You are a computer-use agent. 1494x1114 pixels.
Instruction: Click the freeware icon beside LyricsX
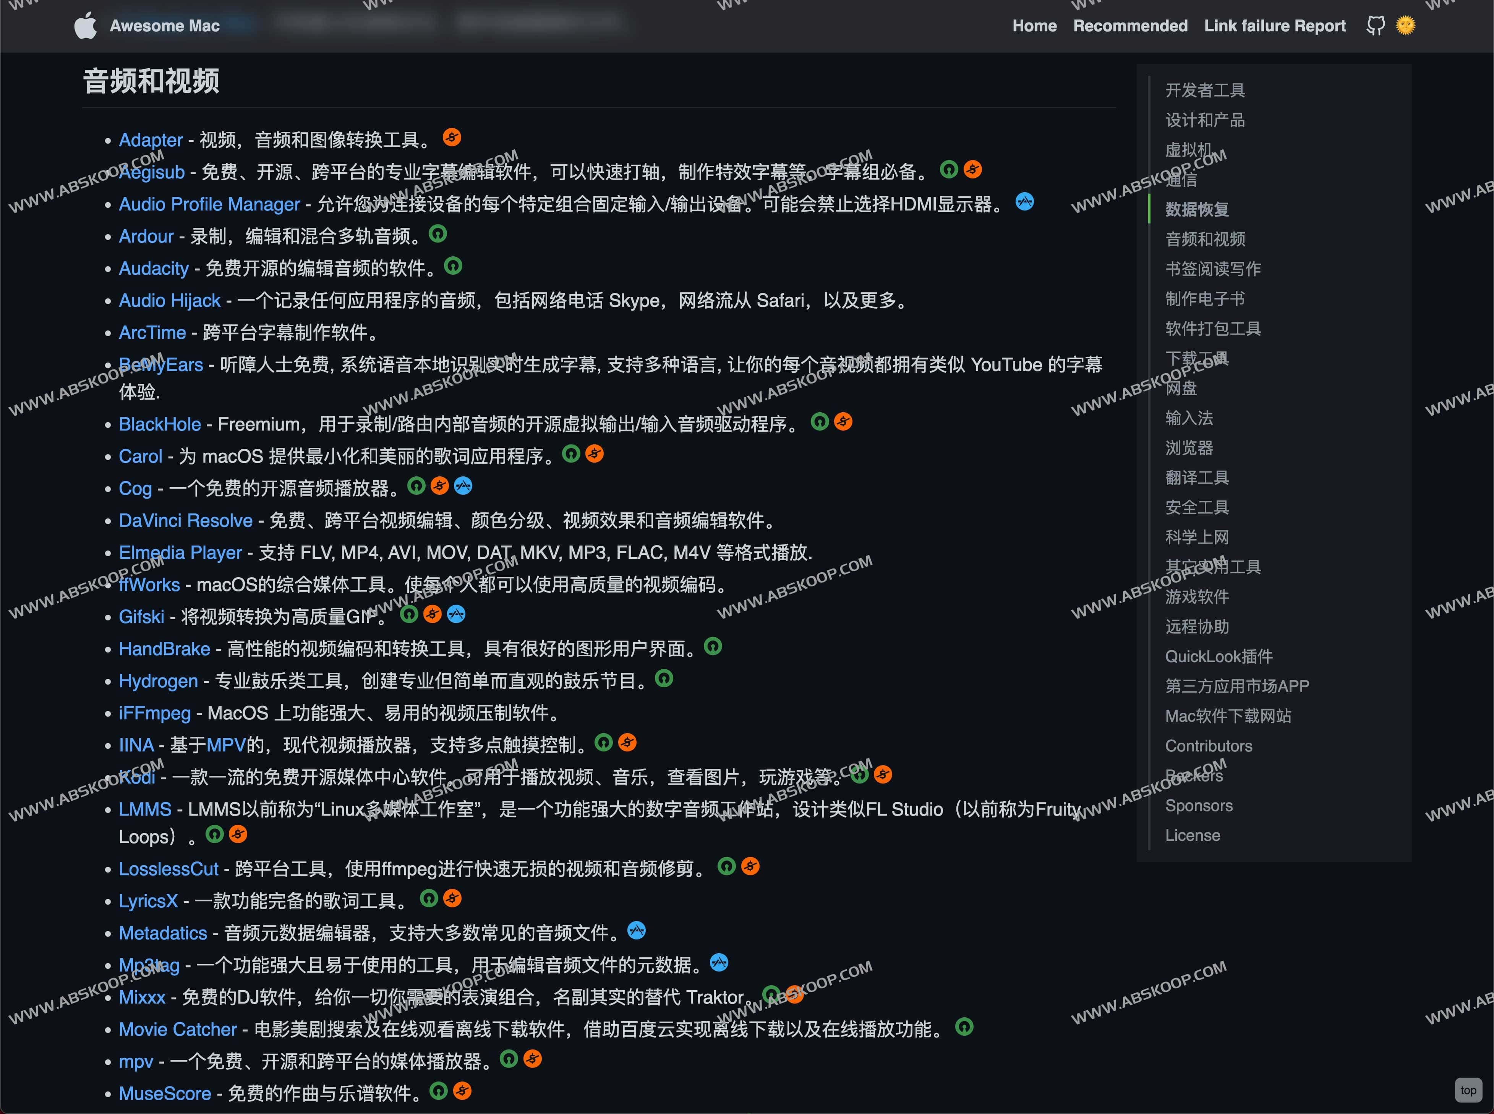point(452,898)
